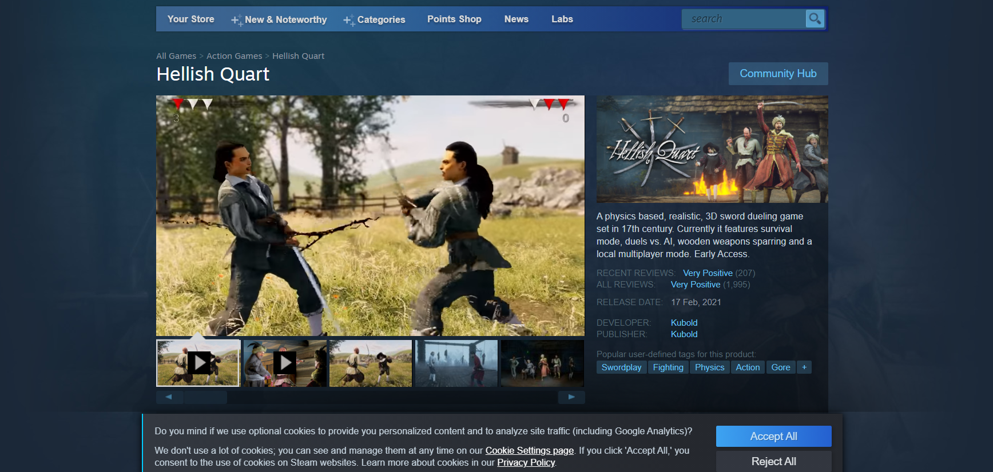Accept all cookies
993x472 pixels.
(773, 437)
